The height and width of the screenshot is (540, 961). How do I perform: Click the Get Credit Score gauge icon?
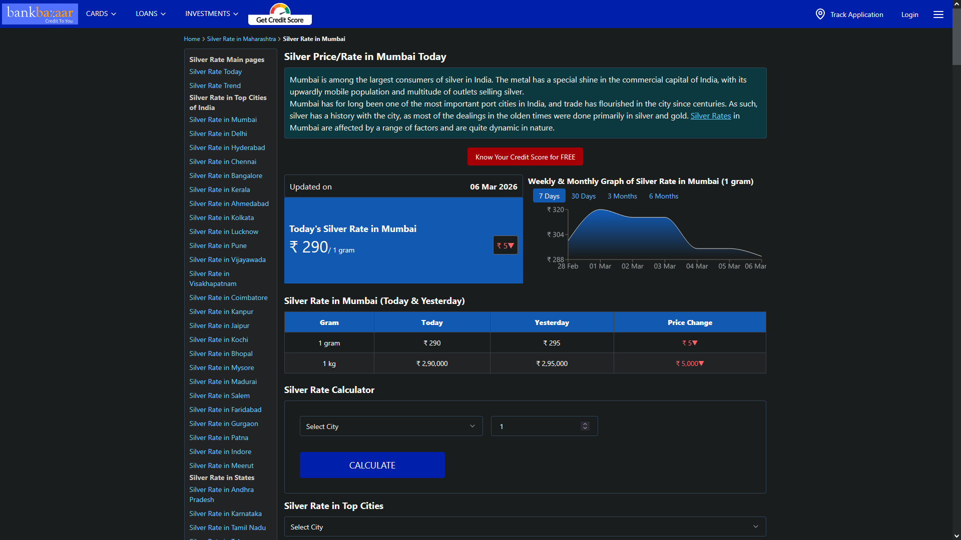pyautogui.click(x=280, y=9)
